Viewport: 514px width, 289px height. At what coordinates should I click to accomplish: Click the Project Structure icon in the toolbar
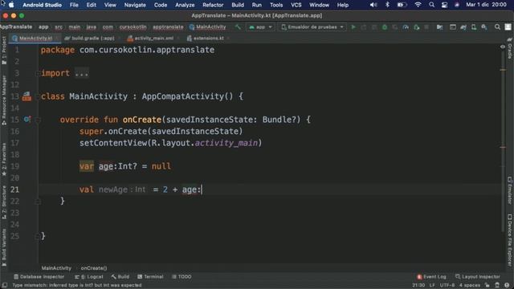[x=439, y=27]
